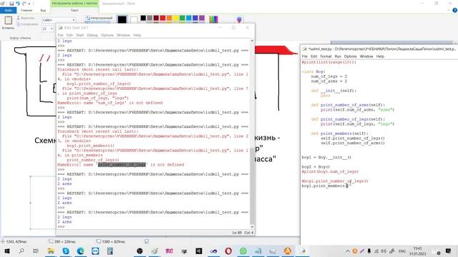Open Window menu in IDLE Shell window
Viewport: 458px width, 257px height.
123,35
